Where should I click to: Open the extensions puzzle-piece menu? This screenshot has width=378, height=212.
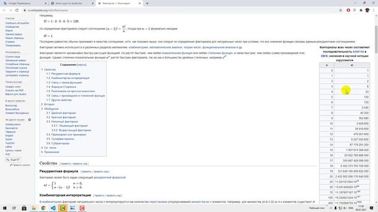[361, 11]
